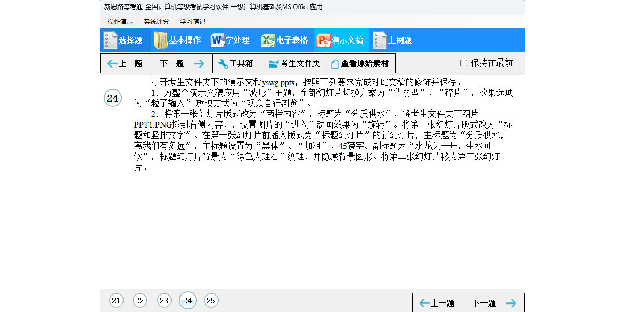Image resolution: width=625 pixels, height=312 pixels.
Task: Click bottom 下一题 button
Action: click(x=494, y=303)
